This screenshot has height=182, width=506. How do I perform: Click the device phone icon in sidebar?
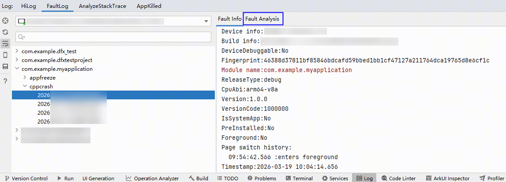(x=5, y=55)
